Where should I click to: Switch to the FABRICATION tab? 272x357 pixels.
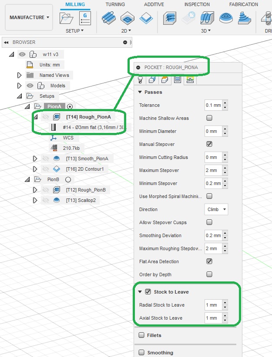coord(243,4)
